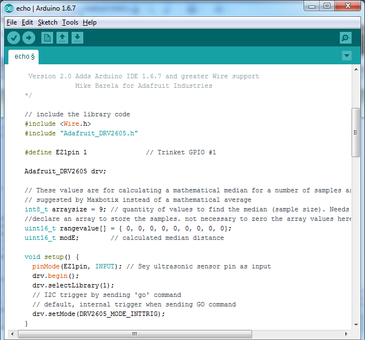This screenshot has height=340, width=365.
Task: Click the 'drv.begin();' line
Action: coord(56,276)
